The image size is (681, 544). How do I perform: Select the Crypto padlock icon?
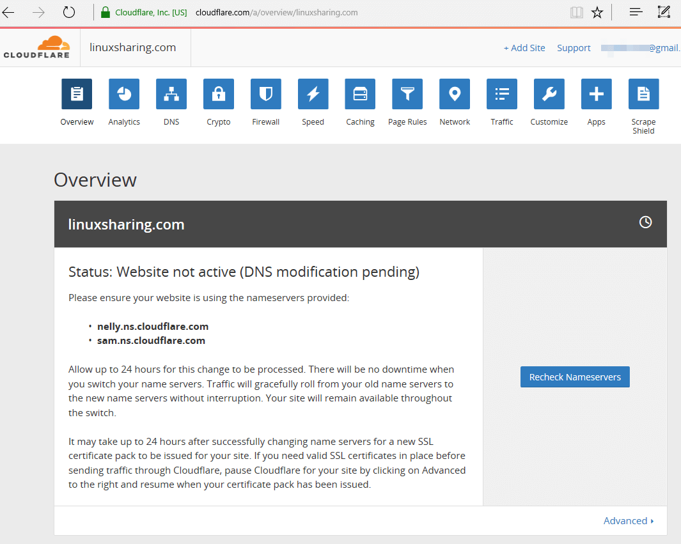tap(219, 95)
